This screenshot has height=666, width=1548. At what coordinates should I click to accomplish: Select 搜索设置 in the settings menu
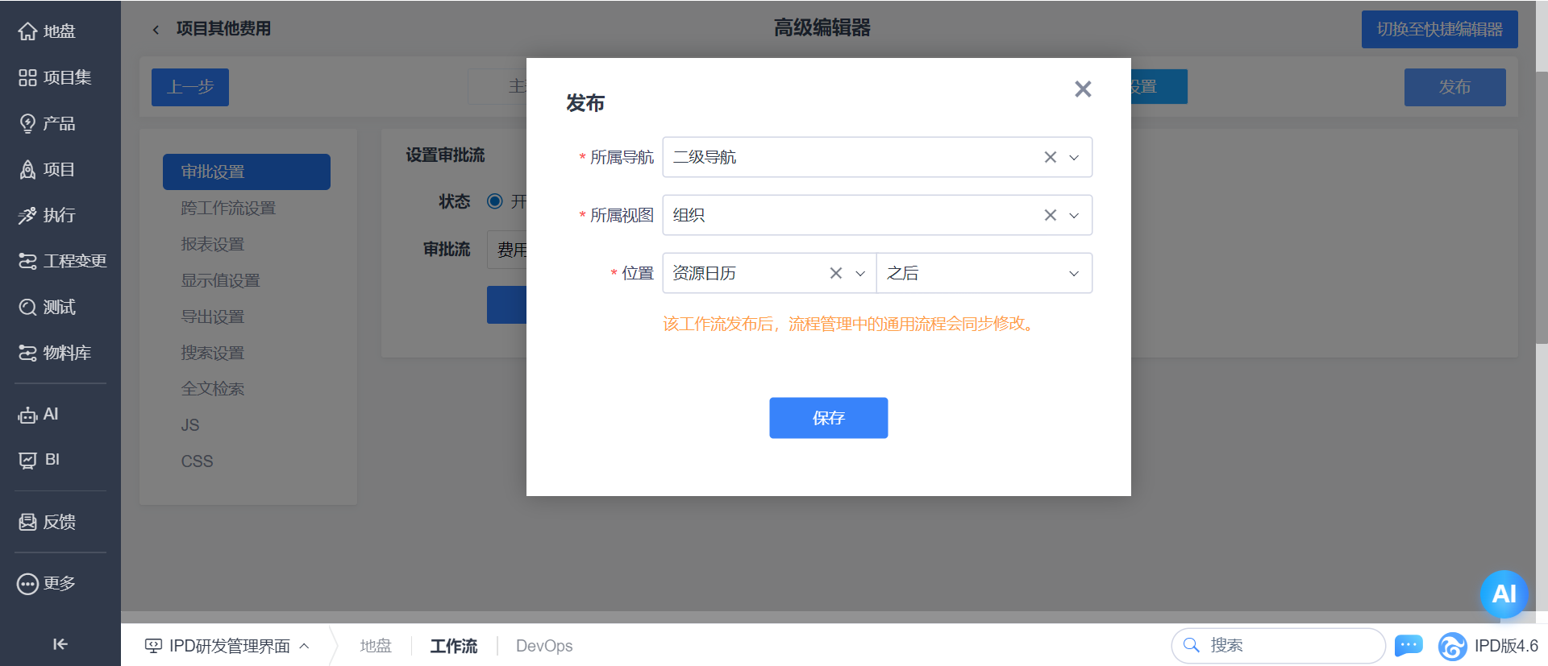213,353
